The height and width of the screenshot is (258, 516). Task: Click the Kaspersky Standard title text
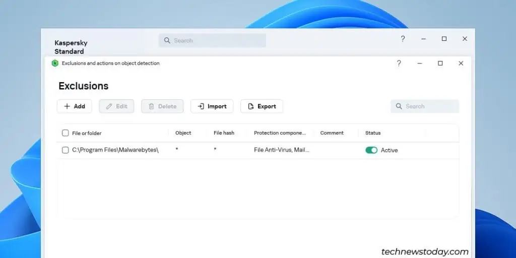(71, 47)
